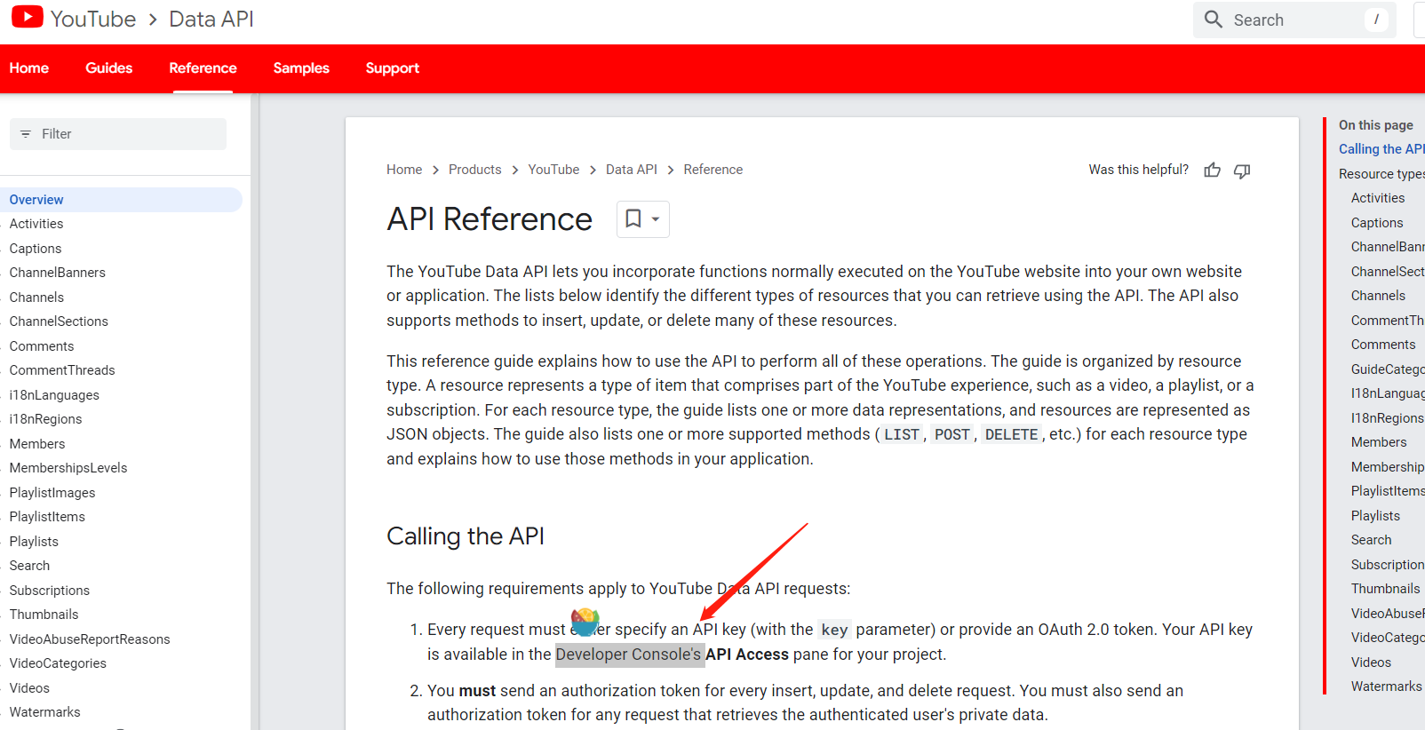Screen dimensions: 1425x730
Task: Select Overview in left sidebar
Action: point(121,200)
